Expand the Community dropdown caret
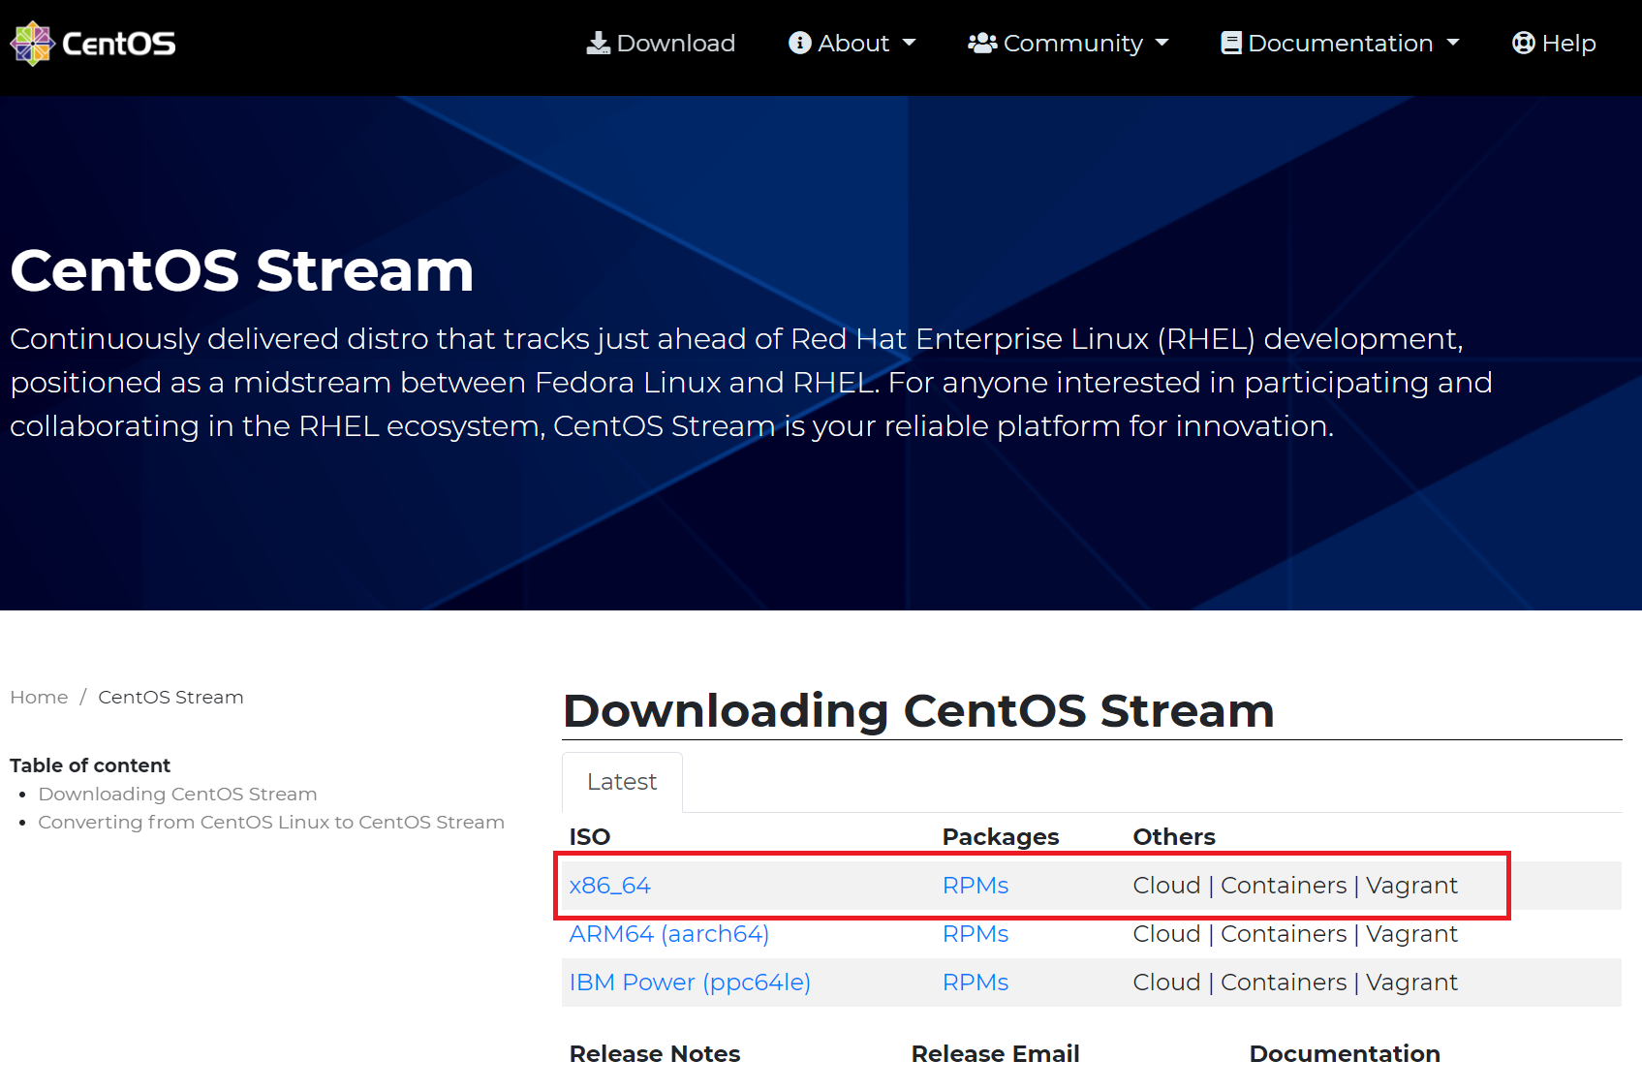Screen dimensions: 1642x1092 click(1162, 44)
